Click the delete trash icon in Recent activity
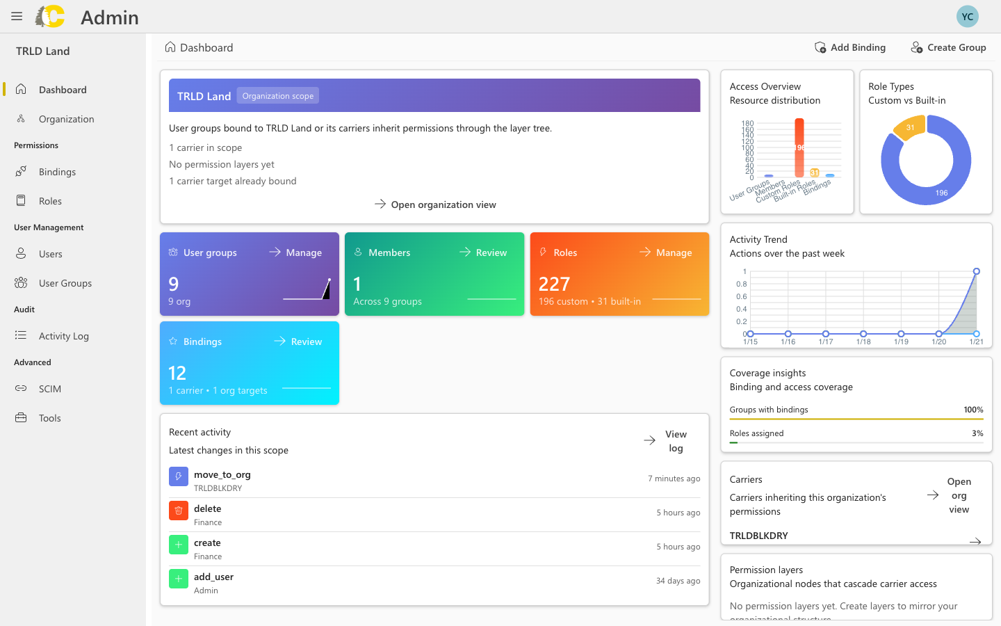 tap(178, 511)
